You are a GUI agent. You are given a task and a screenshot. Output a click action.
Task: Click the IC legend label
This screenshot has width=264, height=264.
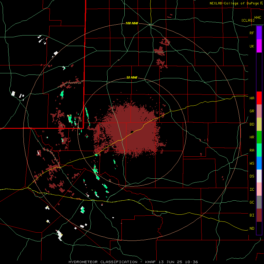point(252,189)
